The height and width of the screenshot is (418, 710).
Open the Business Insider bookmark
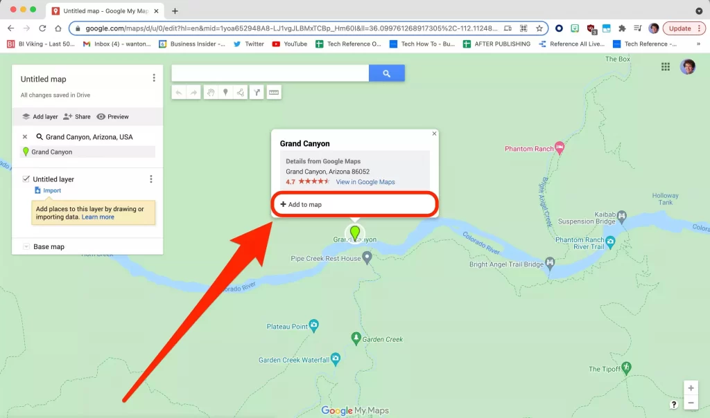pyautogui.click(x=192, y=44)
